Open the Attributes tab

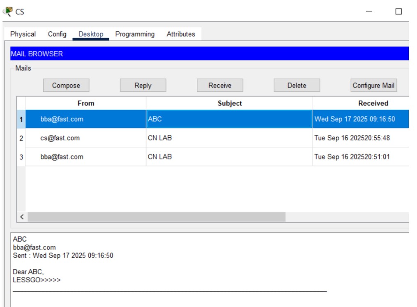(x=180, y=34)
